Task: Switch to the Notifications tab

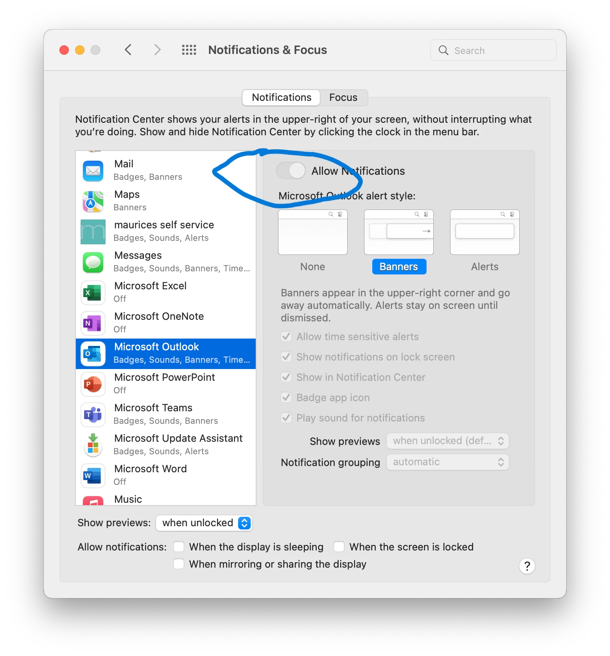Action: (282, 97)
